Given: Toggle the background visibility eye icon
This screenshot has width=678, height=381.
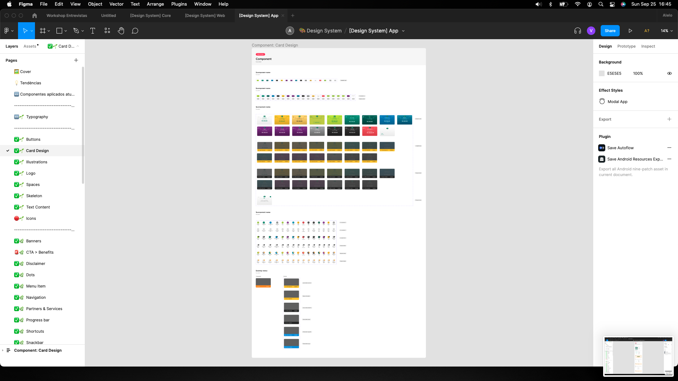Looking at the screenshot, I should click(x=669, y=73).
